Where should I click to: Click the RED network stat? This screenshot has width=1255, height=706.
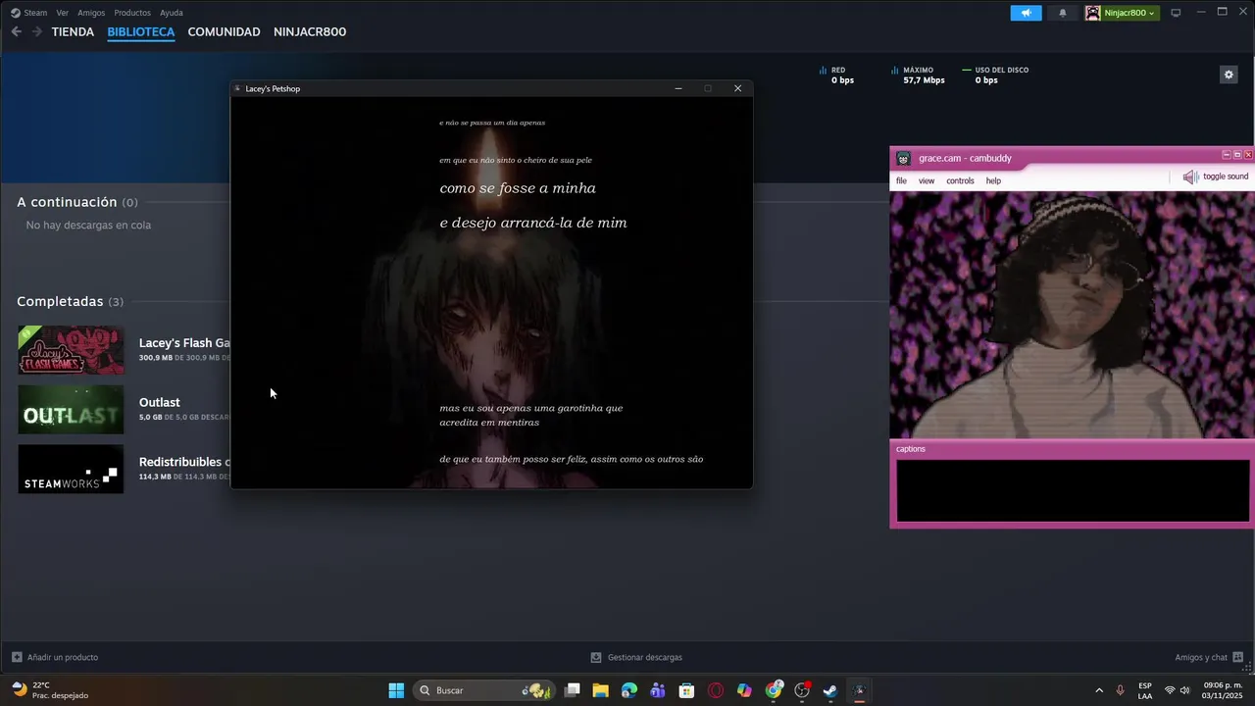tap(836, 75)
